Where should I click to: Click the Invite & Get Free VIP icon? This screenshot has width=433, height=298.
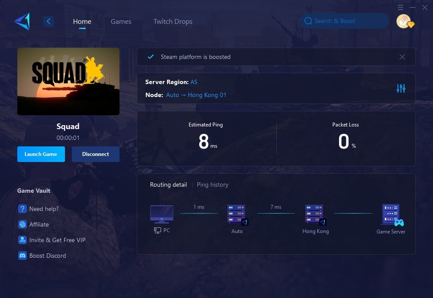23,240
